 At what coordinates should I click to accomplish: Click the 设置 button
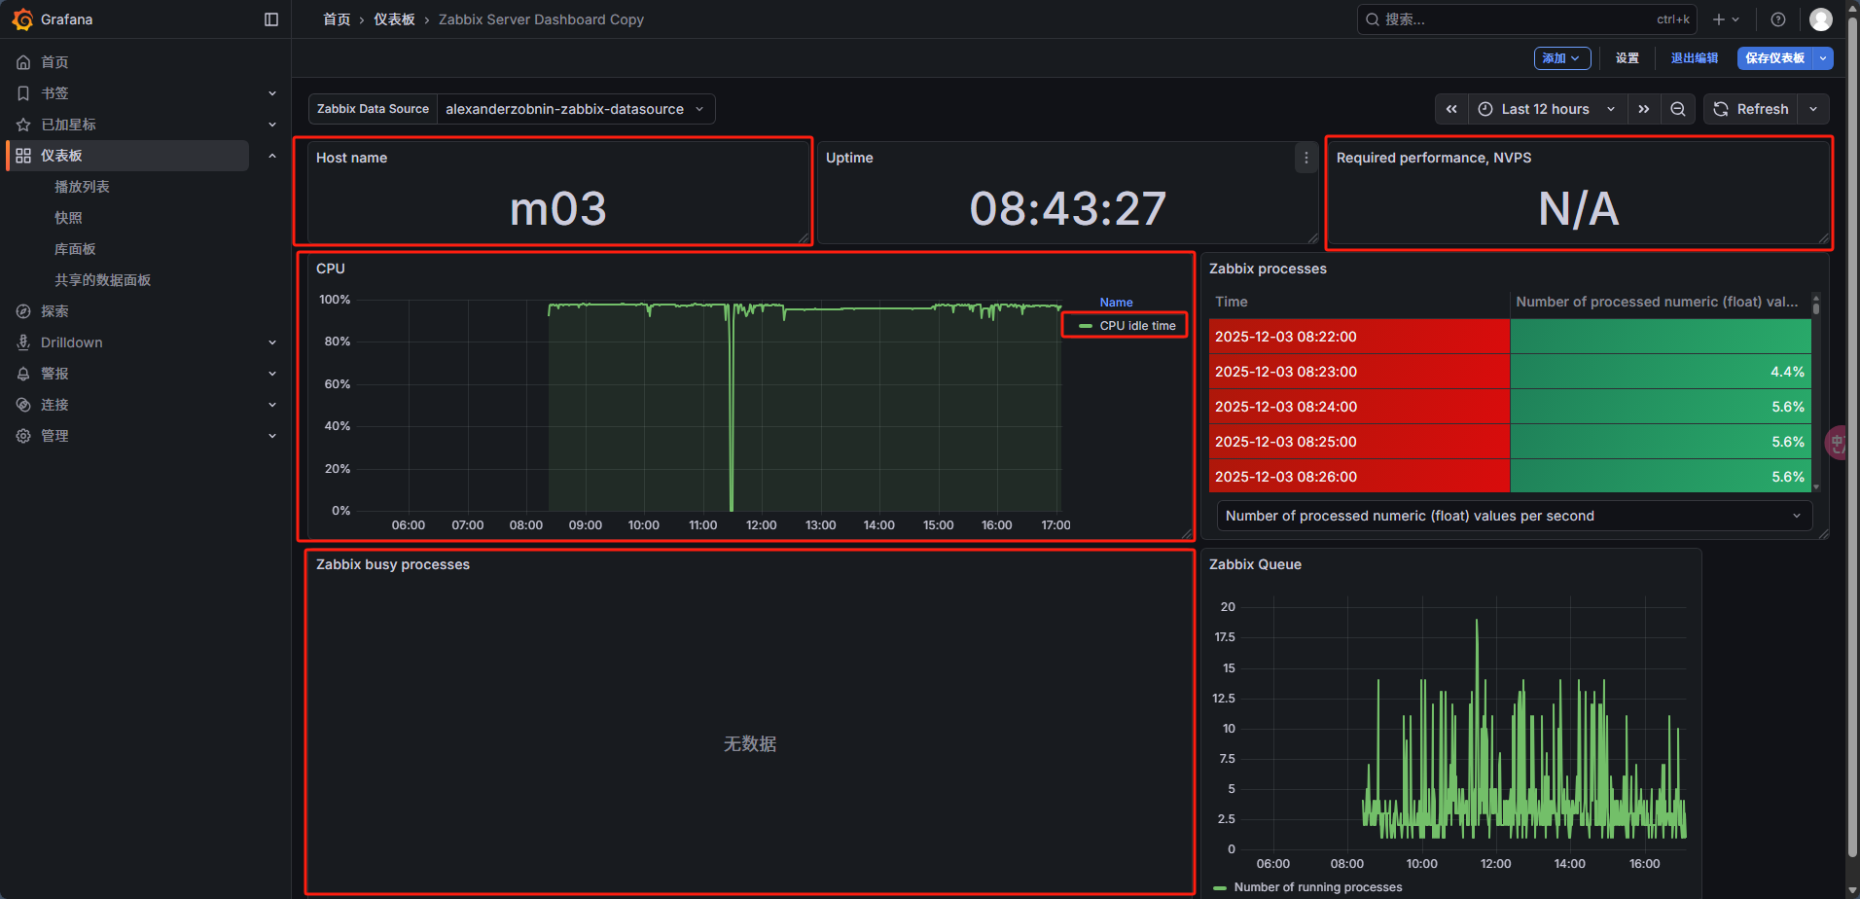click(1627, 58)
